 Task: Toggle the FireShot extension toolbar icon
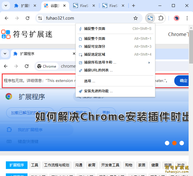coord(150,18)
